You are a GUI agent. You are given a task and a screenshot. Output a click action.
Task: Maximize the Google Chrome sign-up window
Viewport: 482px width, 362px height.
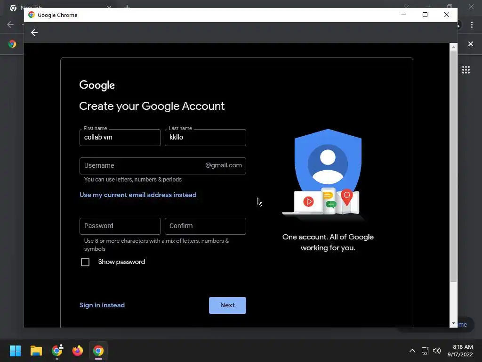tap(425, 15)
